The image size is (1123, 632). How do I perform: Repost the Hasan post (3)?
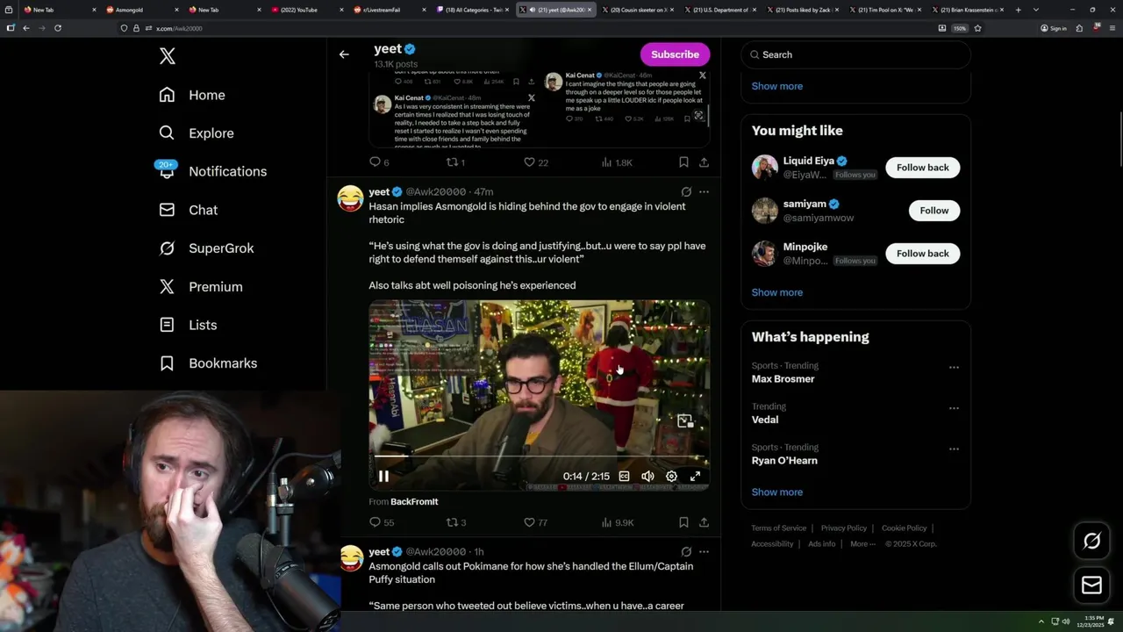point(456,522)
